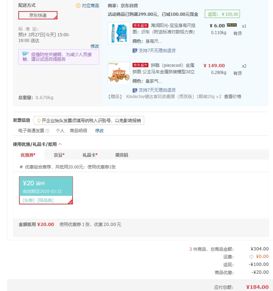
Task: Click the ¥184.00 total payable amount
Action: (258, 287)
